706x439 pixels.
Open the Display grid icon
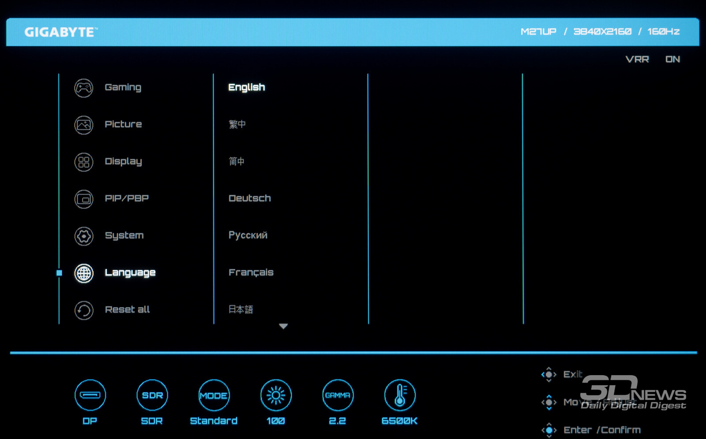[x=83, y=162]
